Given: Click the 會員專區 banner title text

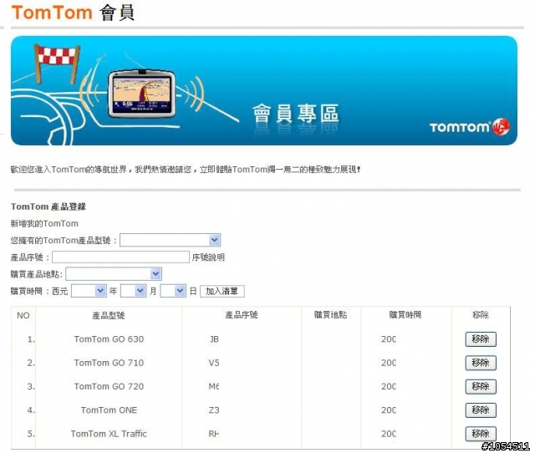Looking at the screenshot, I should click(295, 114).
